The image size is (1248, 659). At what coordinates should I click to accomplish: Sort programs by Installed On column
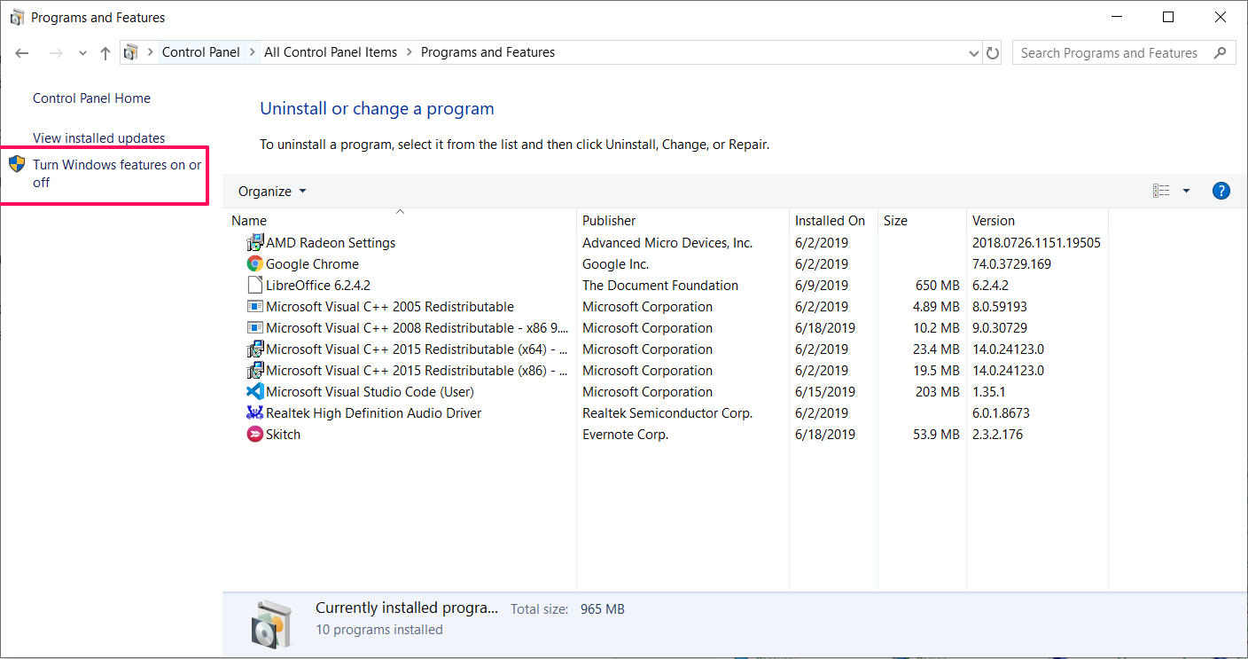[x=830, y=221]
